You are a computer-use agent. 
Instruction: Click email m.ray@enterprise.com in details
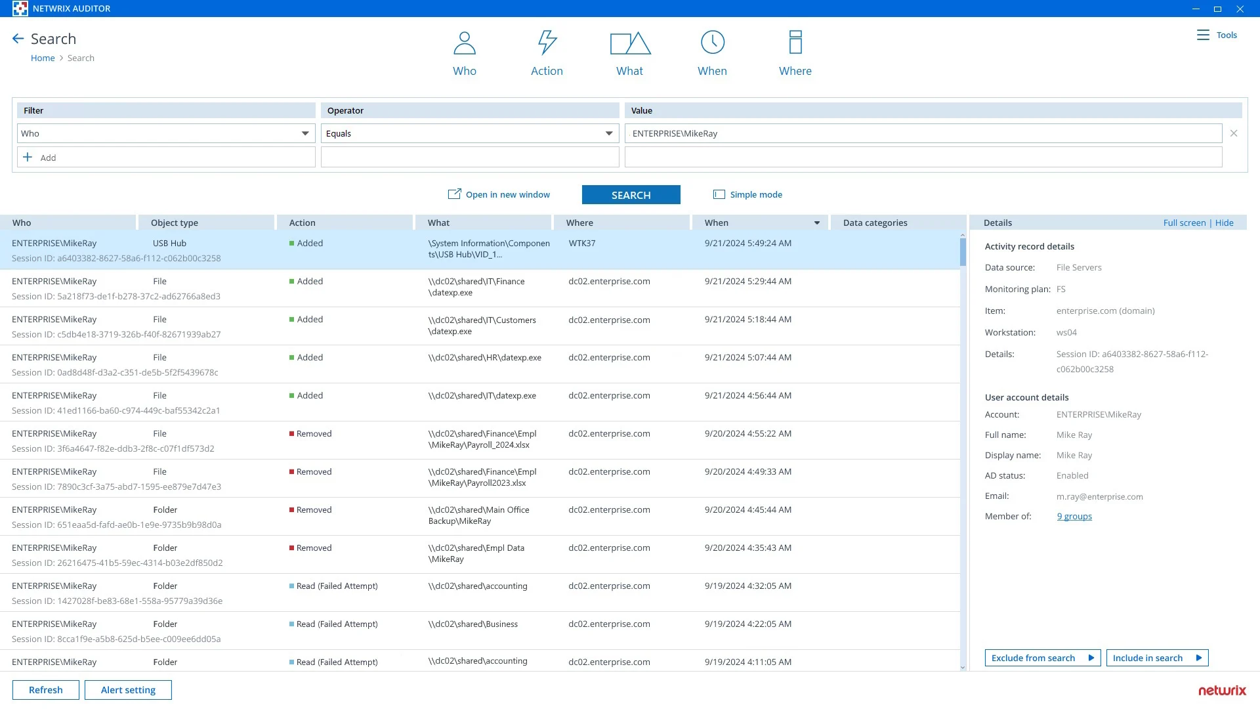point(1100,497)
